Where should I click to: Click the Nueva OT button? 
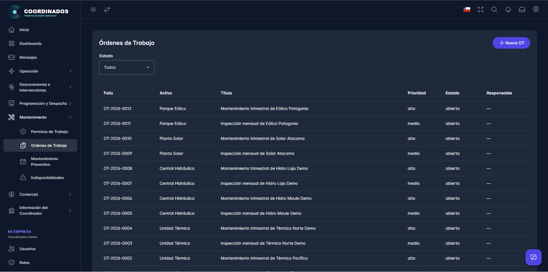tap(511, 43)
